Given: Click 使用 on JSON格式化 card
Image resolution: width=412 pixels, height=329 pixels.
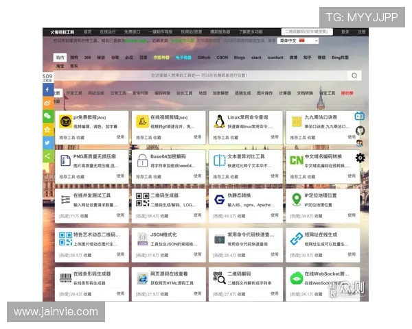Looking at the screenshot, I should tap(197, 254).
